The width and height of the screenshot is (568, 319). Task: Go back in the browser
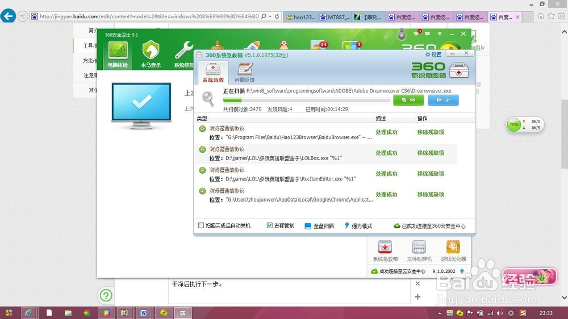[9, 16]
